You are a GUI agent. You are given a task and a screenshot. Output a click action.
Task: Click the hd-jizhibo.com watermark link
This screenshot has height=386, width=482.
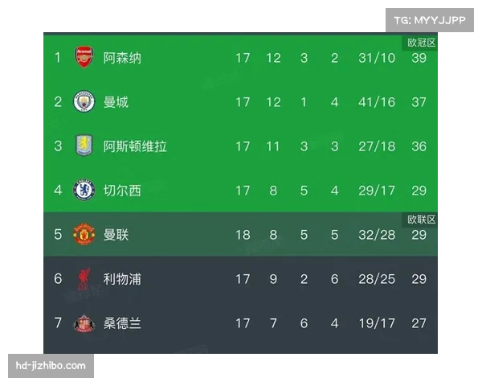(x=51, y=367)
